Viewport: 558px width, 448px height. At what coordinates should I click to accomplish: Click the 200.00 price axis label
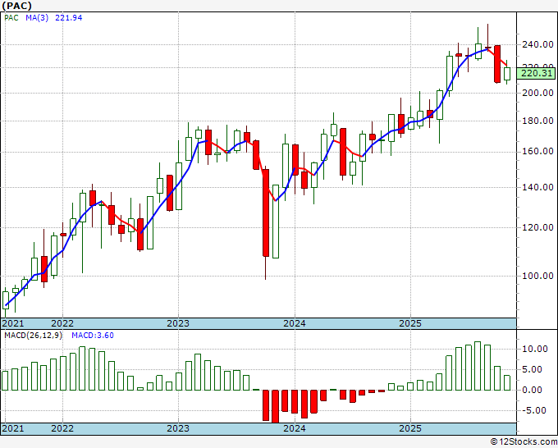(x=537, y=93)
